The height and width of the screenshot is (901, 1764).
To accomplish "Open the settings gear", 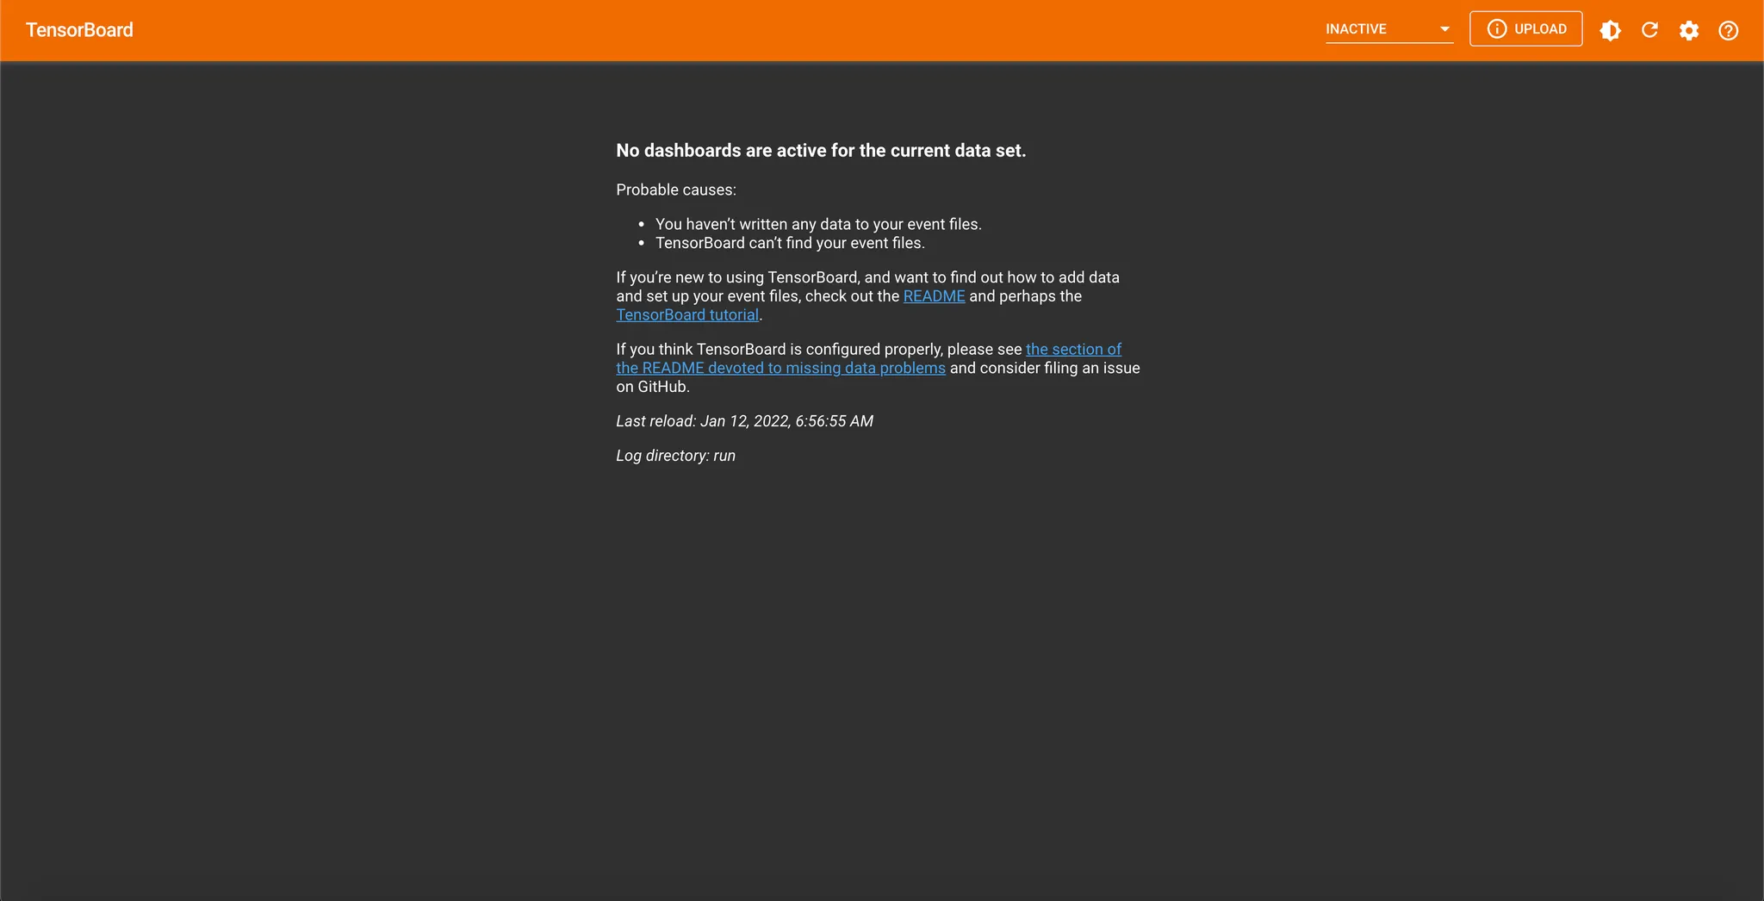I will 1689,31.
